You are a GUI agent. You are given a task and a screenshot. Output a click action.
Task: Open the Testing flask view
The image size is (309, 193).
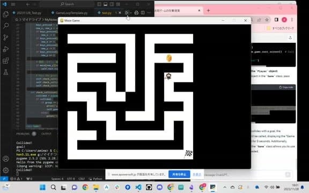(6, 72)
